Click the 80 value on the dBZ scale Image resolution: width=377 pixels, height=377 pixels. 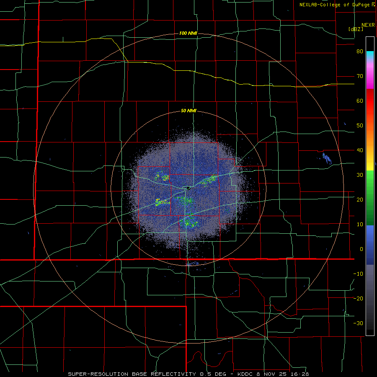(360, 52)
